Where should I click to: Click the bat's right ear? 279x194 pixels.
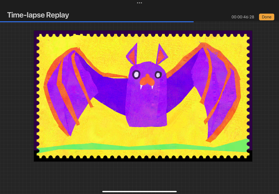tap(162, 53)
